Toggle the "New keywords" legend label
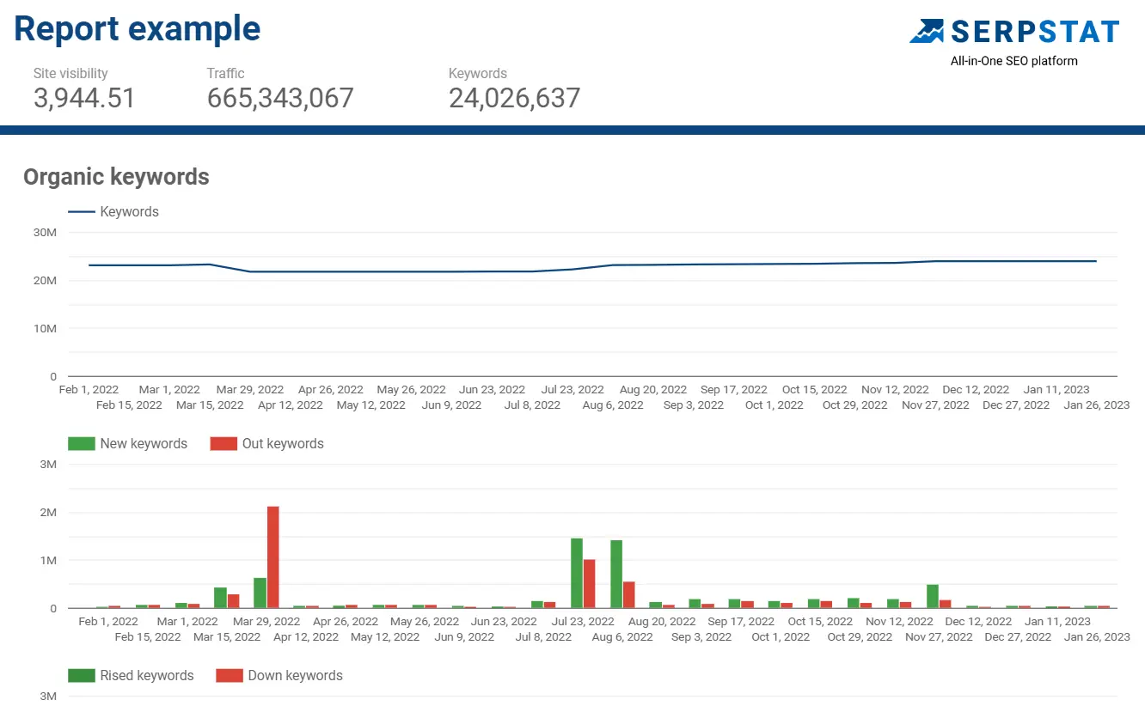The image size is (1145, 712). tap(144, 444)
